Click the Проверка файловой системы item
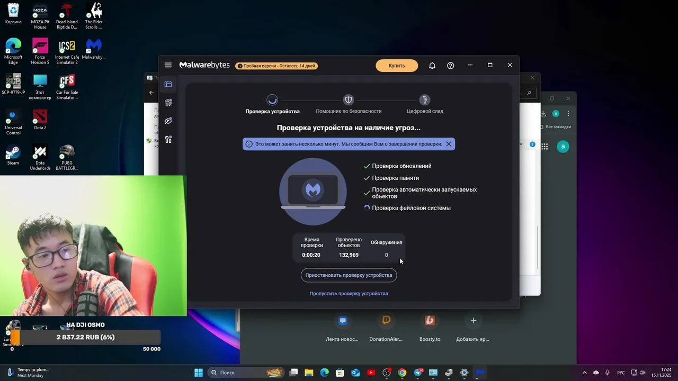Screen dimensions: 678x381 pos(407,208)
